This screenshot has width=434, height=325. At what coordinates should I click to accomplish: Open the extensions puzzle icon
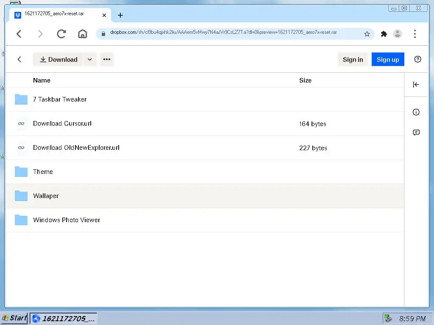384,34
